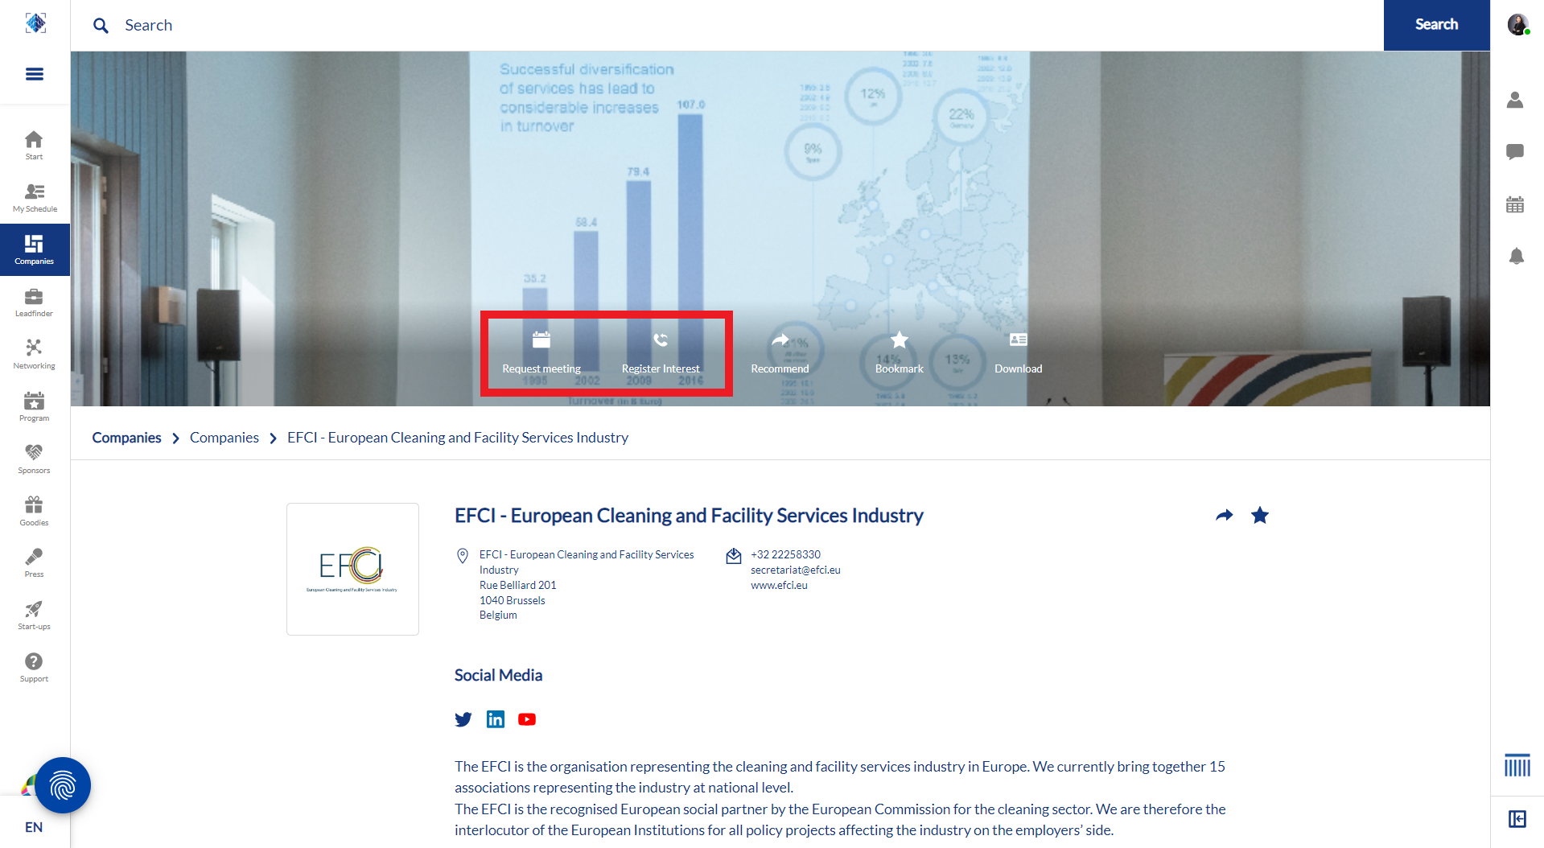Click email secretariat@efci.eu

[796, 570]
